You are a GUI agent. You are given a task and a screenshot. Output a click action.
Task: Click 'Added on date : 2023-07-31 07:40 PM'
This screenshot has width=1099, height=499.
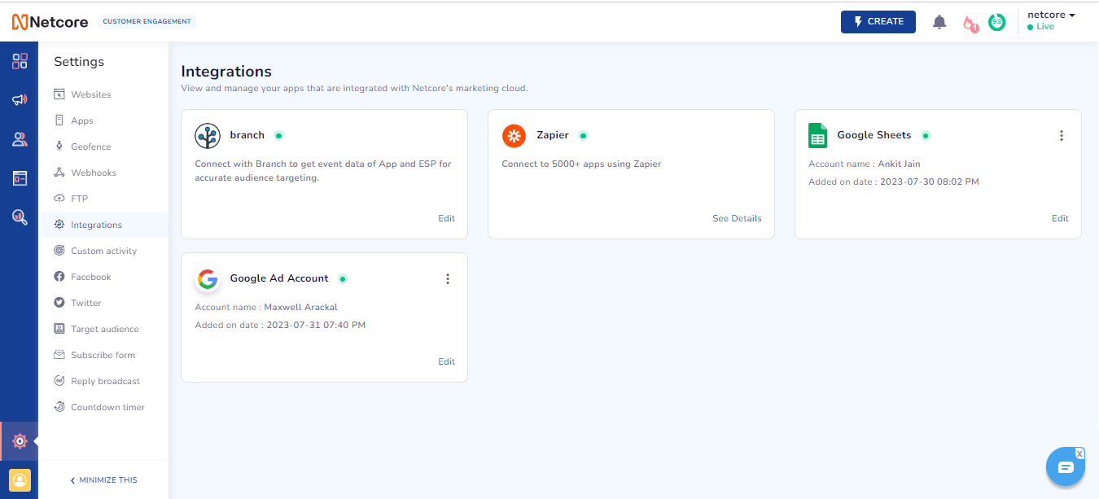click(280, 325)
